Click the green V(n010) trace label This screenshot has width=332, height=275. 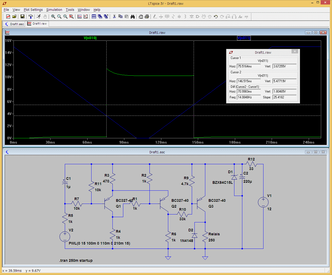(90, 38)
